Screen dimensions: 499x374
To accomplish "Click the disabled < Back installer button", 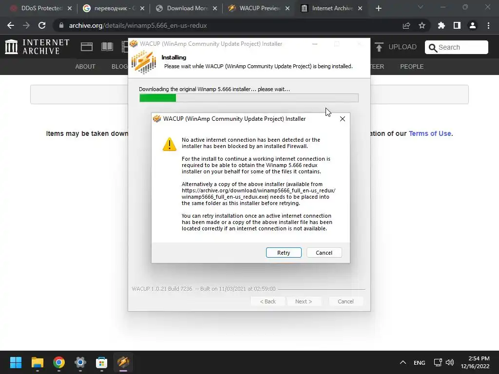I will pos(268,301).
